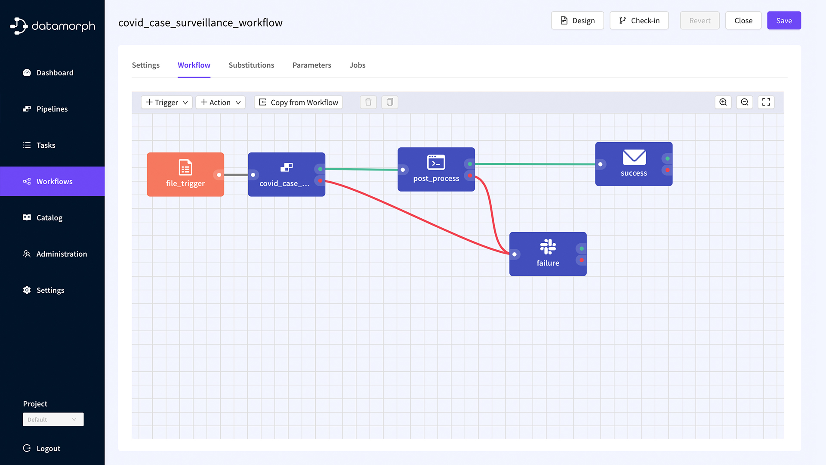Image resolution: width=826 pixels, height=465 pixels.
Task: Go to Pipelines in sidebar
Action: click(52, 109)
